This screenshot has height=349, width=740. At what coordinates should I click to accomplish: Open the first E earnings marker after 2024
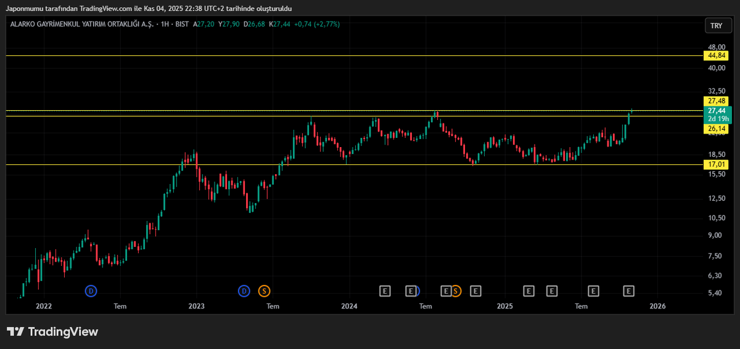(x=385, y=291)
